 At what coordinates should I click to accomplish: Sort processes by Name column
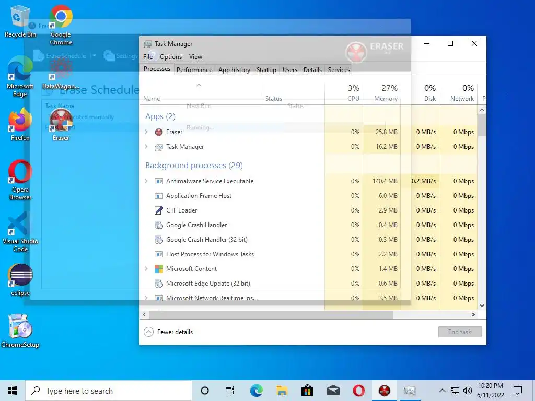pos(201,93)
